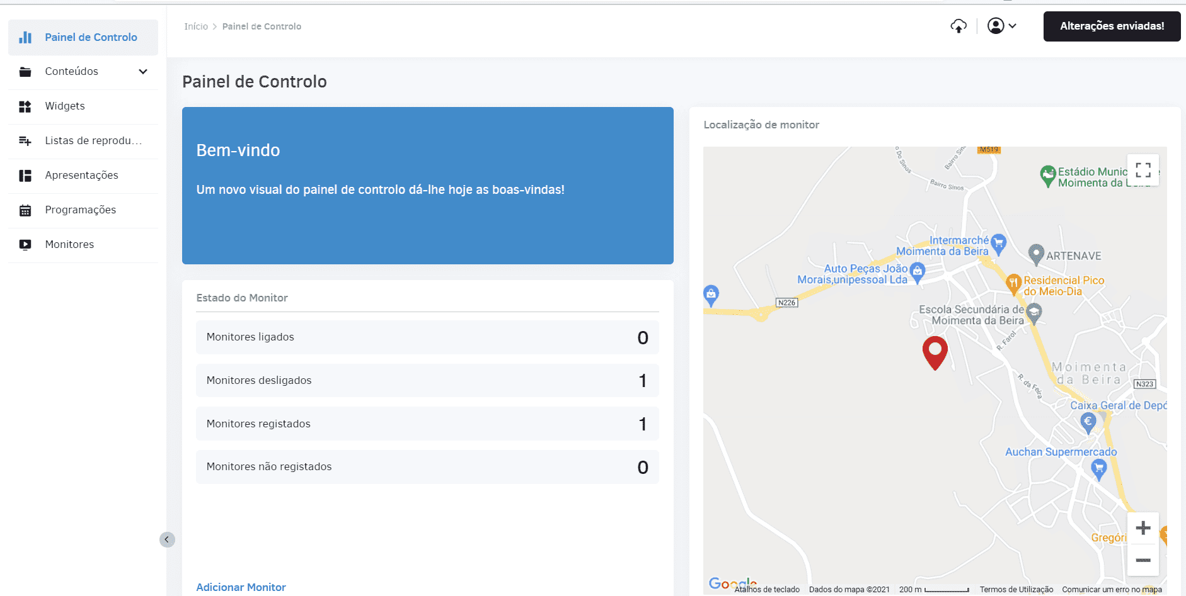Viewport: 1186px width, 596px height.
Task: Click the Início breadcrumb link
Action: click(x=196, y=26)
